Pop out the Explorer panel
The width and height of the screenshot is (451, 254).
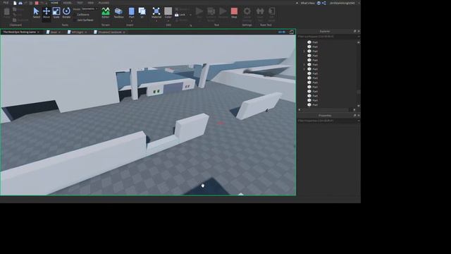point(354,31)
